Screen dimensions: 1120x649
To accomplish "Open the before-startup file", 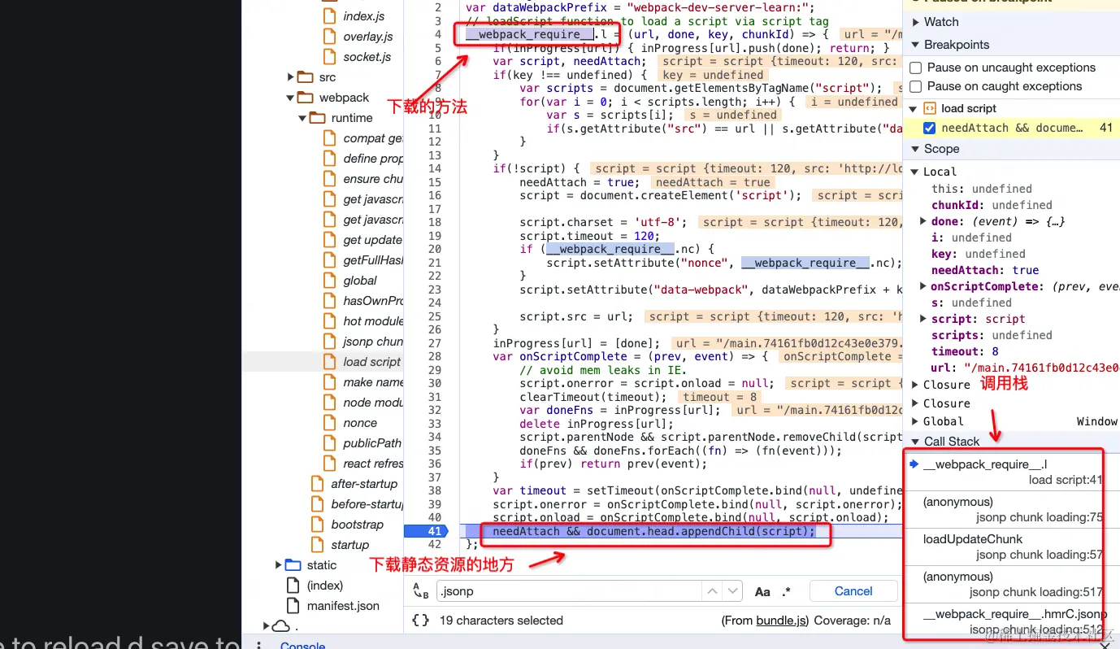I will click(x=367, y=503).
